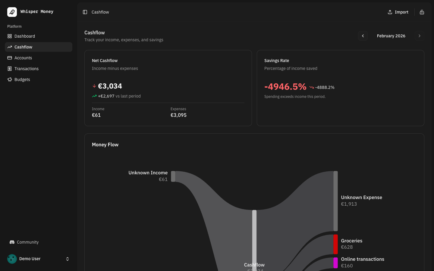
Task: Open Budgets via the piggy bank icon
Action: 10,79
